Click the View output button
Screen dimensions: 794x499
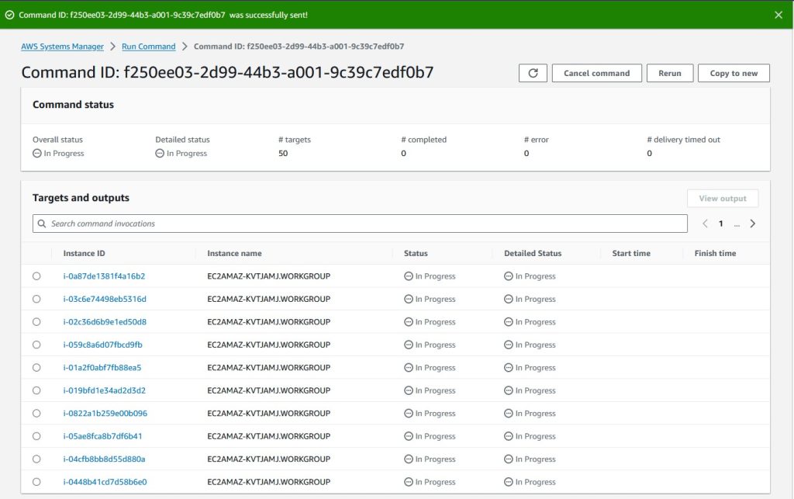[723, 198]
